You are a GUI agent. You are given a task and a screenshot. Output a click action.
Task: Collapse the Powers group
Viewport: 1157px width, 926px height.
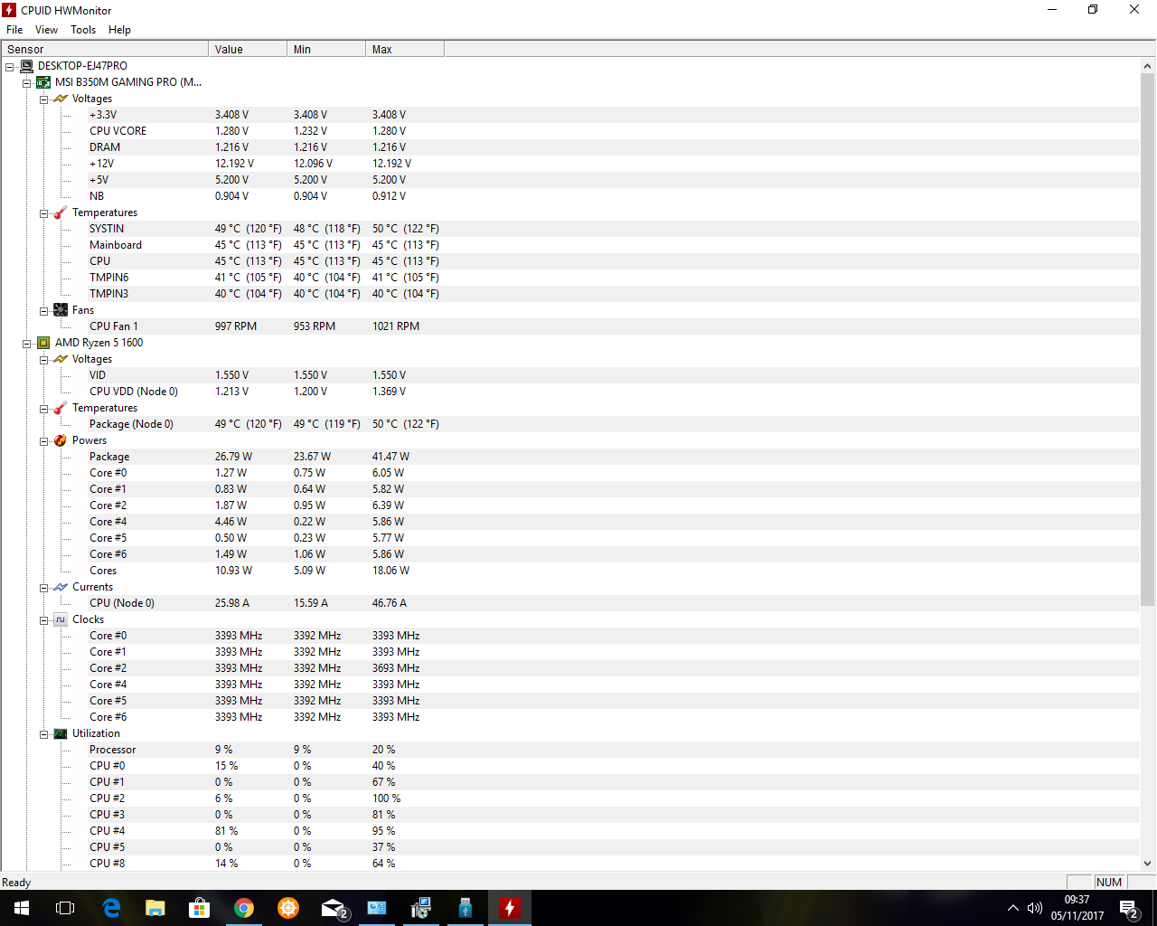click(43, 440)
